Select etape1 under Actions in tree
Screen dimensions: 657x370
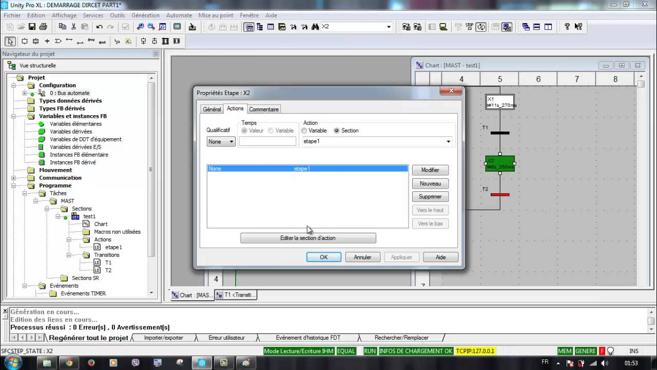pos(113,247)
